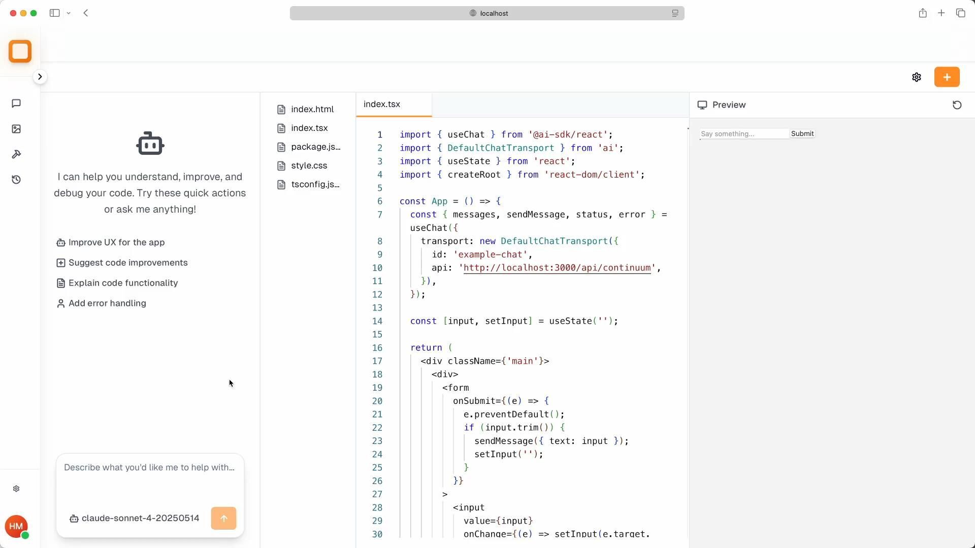Open the image gallery sidebar icon
The width and height of the screenshot is (975, 548).
pos(16,129)
